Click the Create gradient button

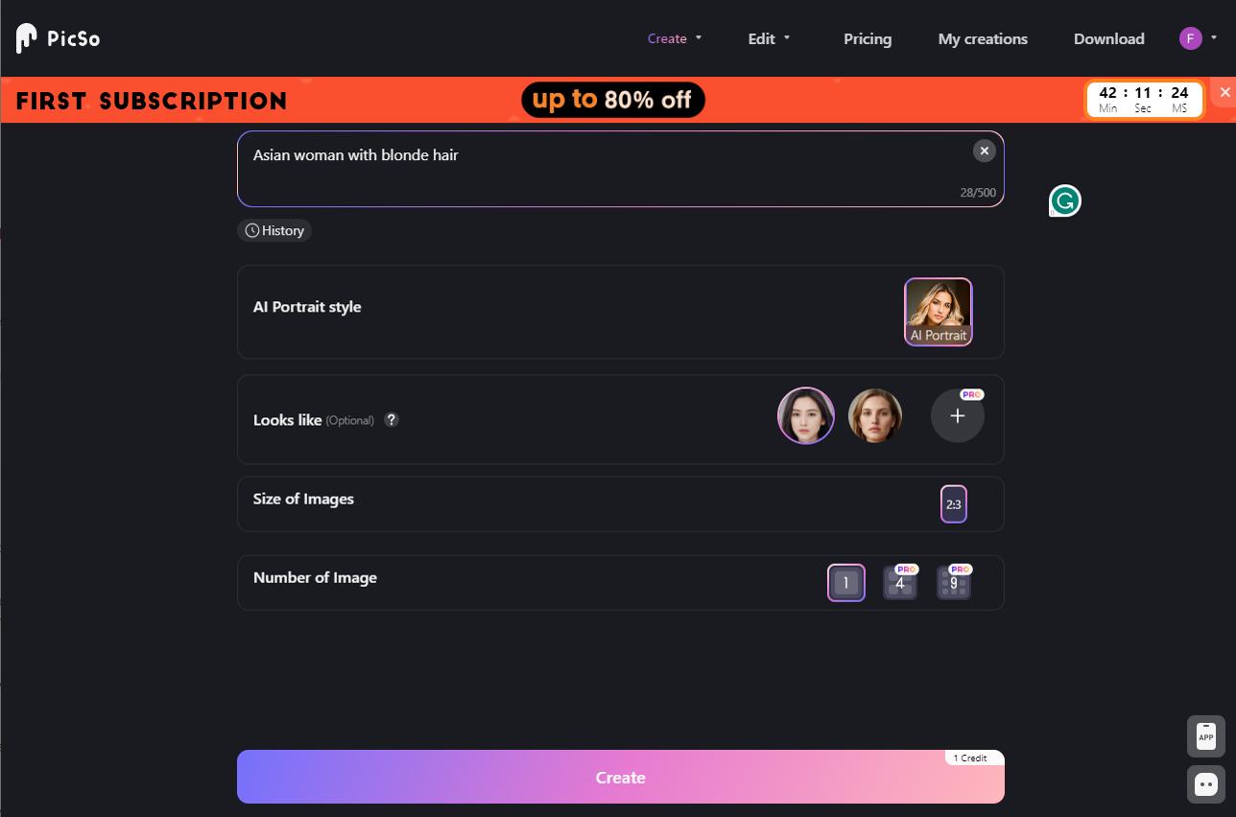click(621, 777)
